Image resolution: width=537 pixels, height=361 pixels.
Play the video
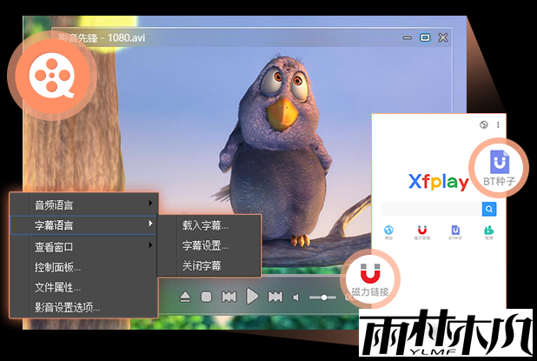point(252,297)
